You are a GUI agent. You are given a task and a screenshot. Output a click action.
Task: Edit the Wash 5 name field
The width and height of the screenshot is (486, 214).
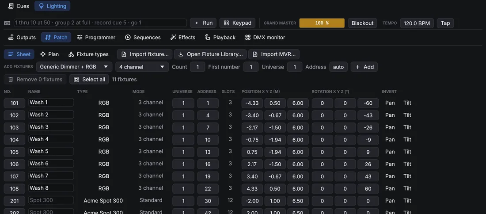(51, 151)
